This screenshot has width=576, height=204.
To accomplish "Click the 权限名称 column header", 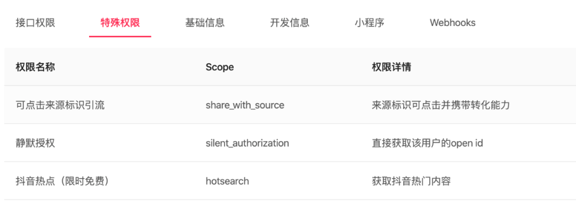I will [x=35, y=67].
